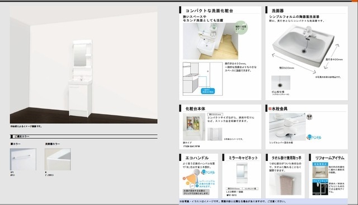Click the エコハンドル section heading
The width and height of the screenshot is (358, 205).
click(197, 158)
